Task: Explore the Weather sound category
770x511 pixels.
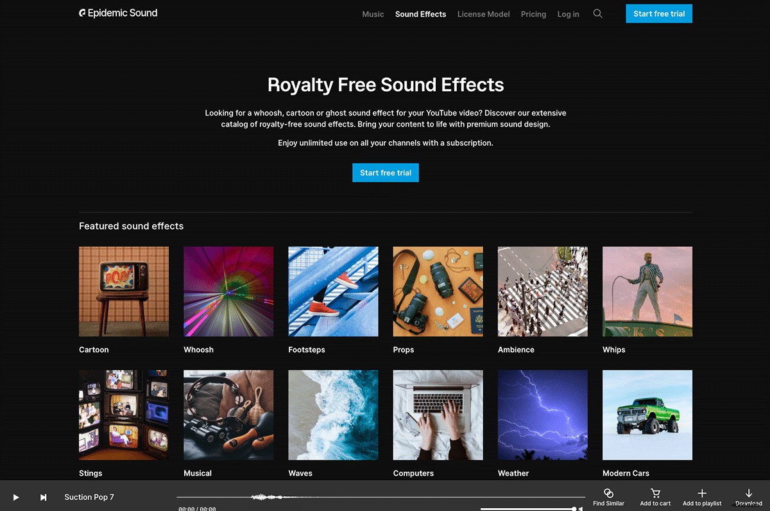Action: coord(542,415)
